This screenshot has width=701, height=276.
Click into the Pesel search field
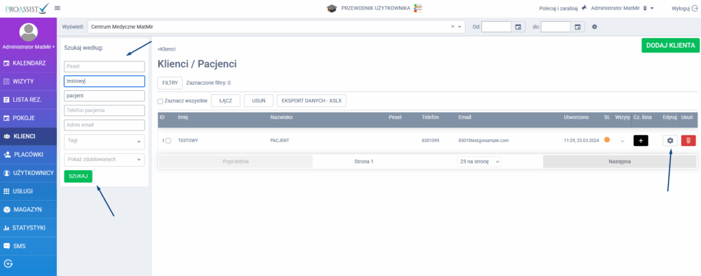tap(105, 66)
